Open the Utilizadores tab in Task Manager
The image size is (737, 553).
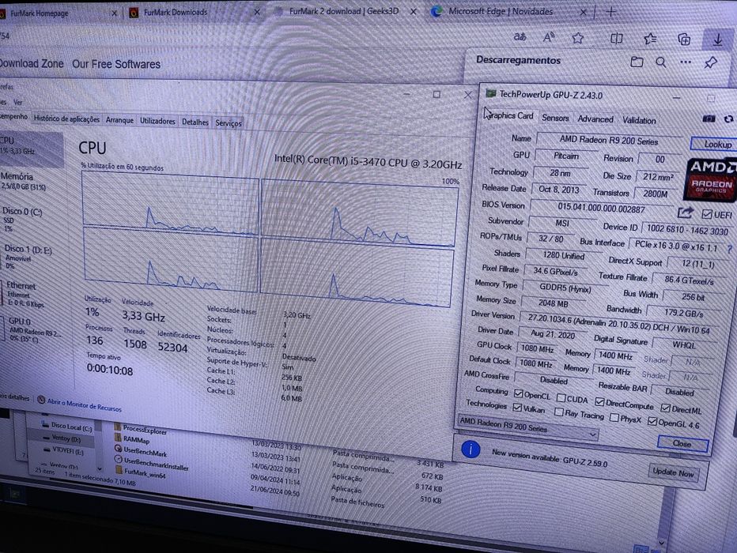157,121
